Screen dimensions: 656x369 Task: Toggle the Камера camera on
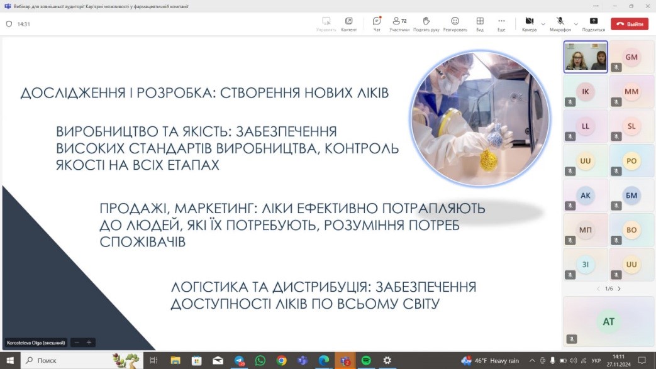[529, 24]
